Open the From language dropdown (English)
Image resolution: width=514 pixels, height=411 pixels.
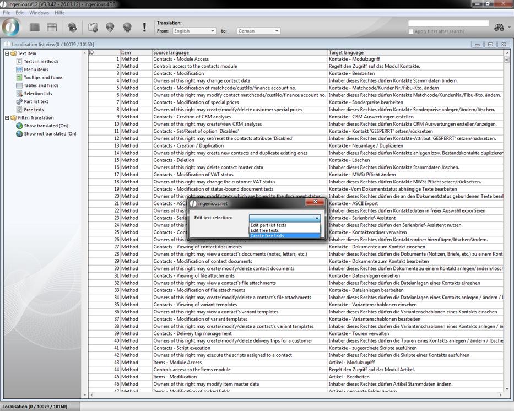(193, 31)
